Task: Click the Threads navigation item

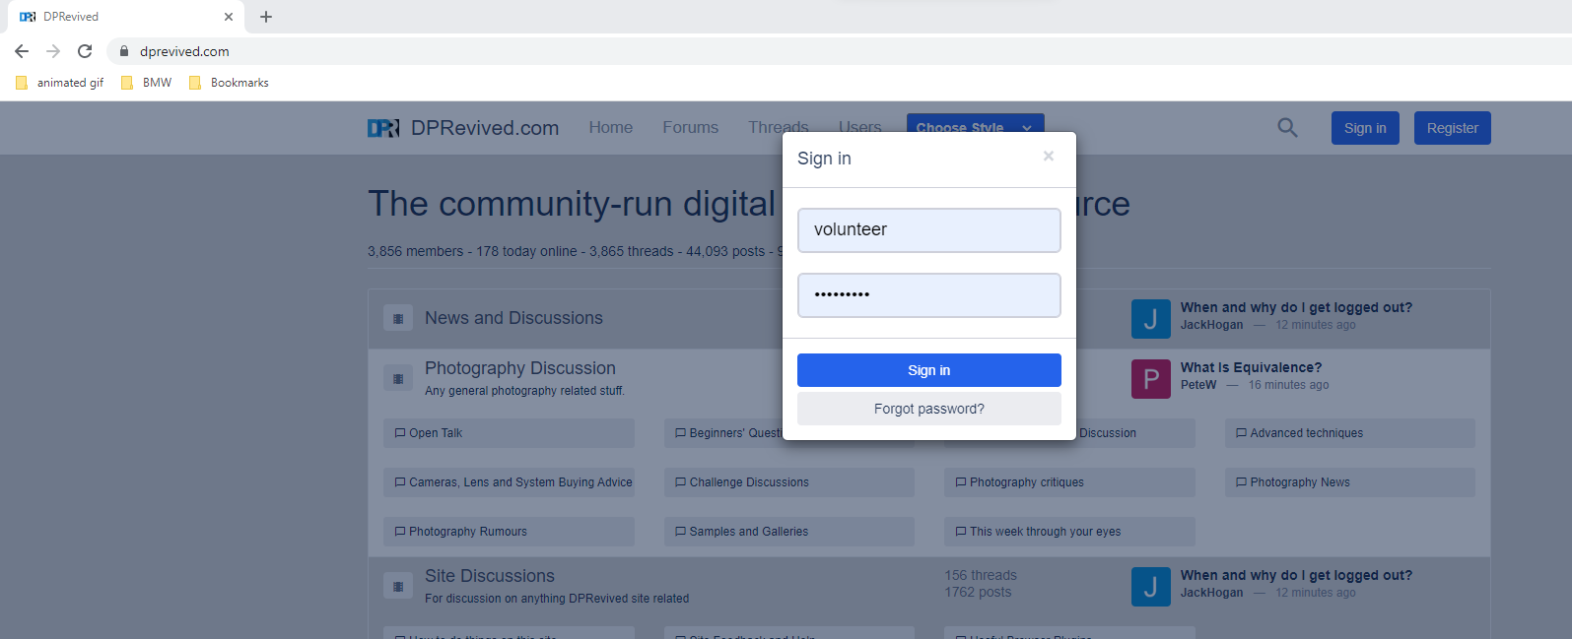Action: coord(779,127)
